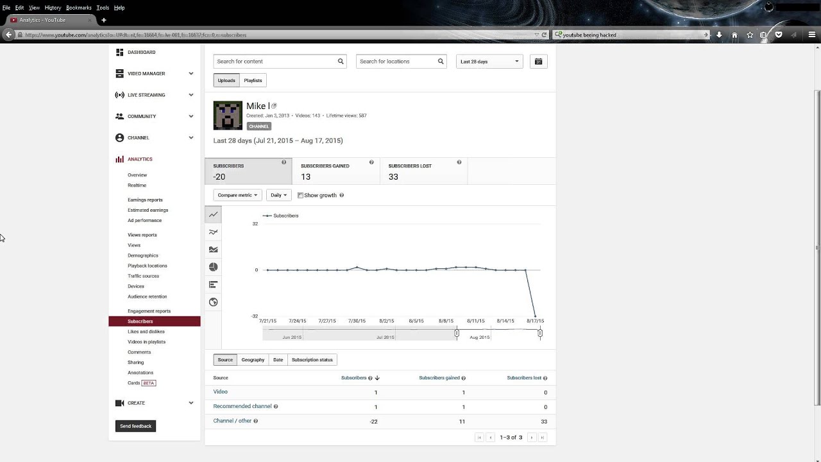Open the Last 28 days date range dropdown
Screen dimensions: 821x462
(x=489, y=62)
